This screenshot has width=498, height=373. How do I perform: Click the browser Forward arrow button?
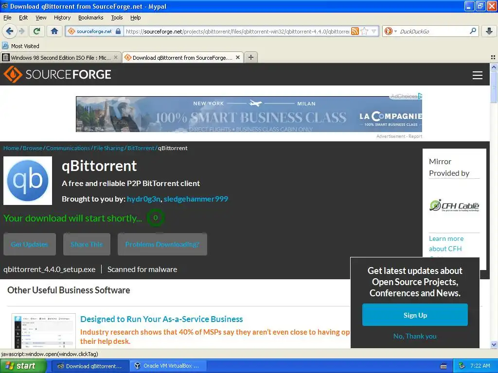22,31
